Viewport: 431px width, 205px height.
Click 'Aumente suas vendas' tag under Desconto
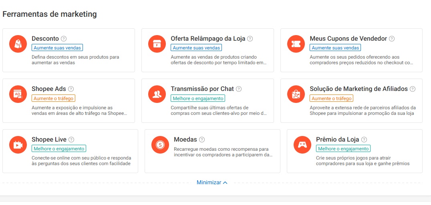[x=57, y=47]
